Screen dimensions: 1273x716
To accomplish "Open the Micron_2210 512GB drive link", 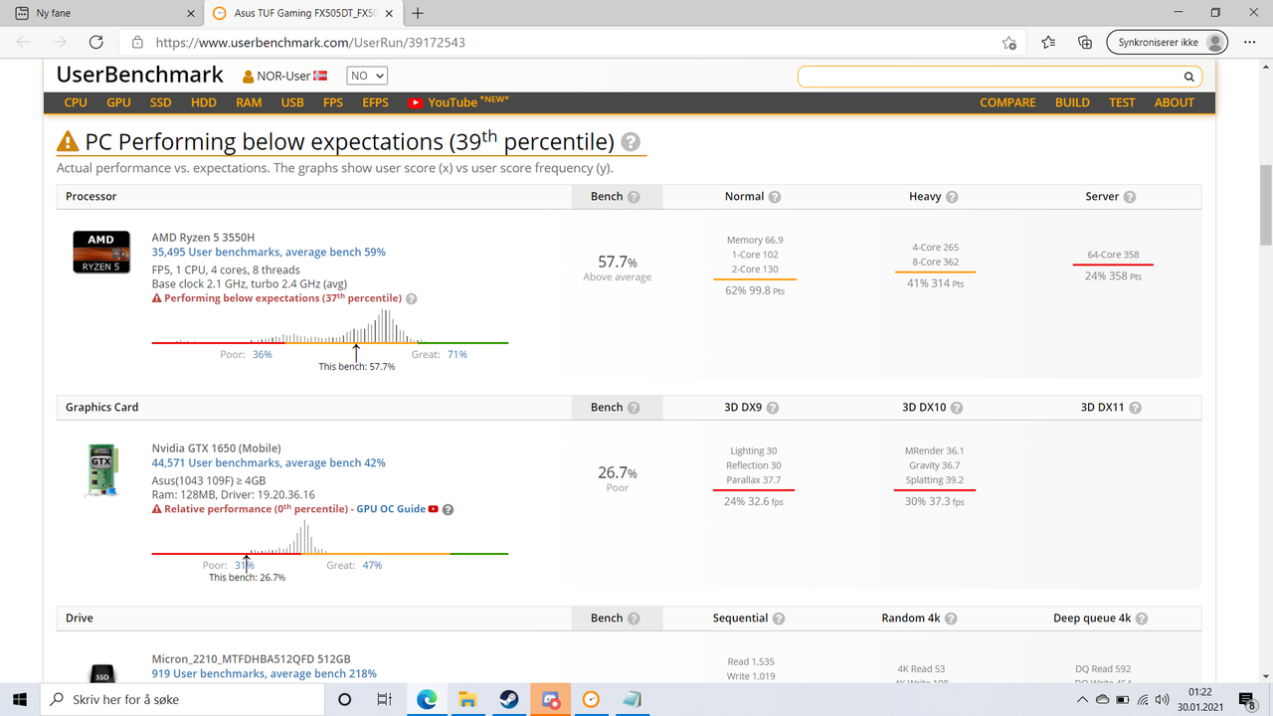I will pyautogui.click(x=251, y=659).
